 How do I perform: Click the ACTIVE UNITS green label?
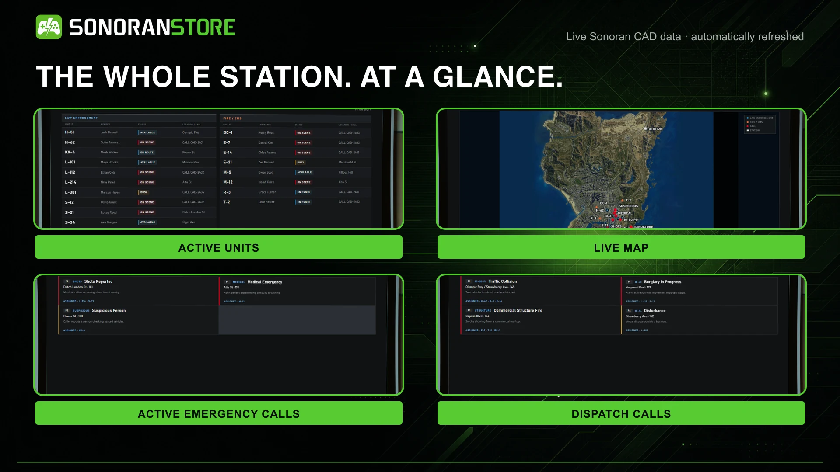click(x=219, y=247)
